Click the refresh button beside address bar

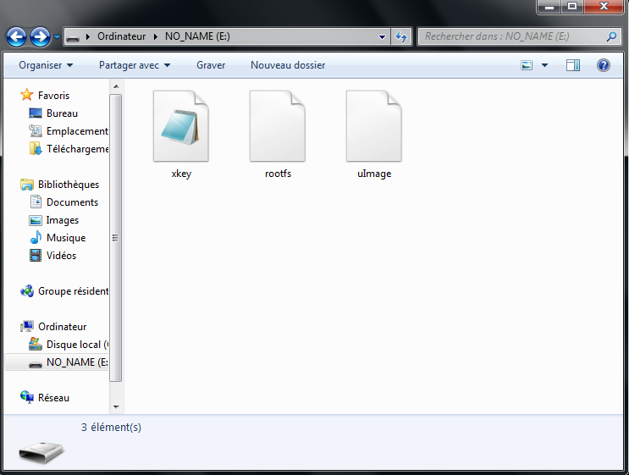pyautogui.click(x=402, y=37)
